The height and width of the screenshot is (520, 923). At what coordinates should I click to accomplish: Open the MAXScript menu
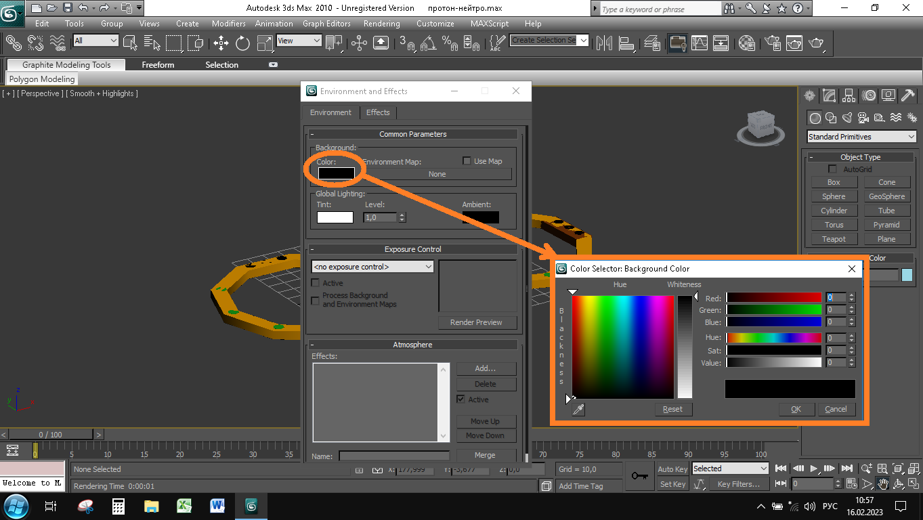click(490, 23)
